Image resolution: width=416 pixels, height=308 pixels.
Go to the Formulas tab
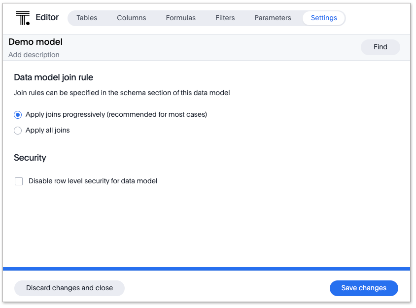180,18
